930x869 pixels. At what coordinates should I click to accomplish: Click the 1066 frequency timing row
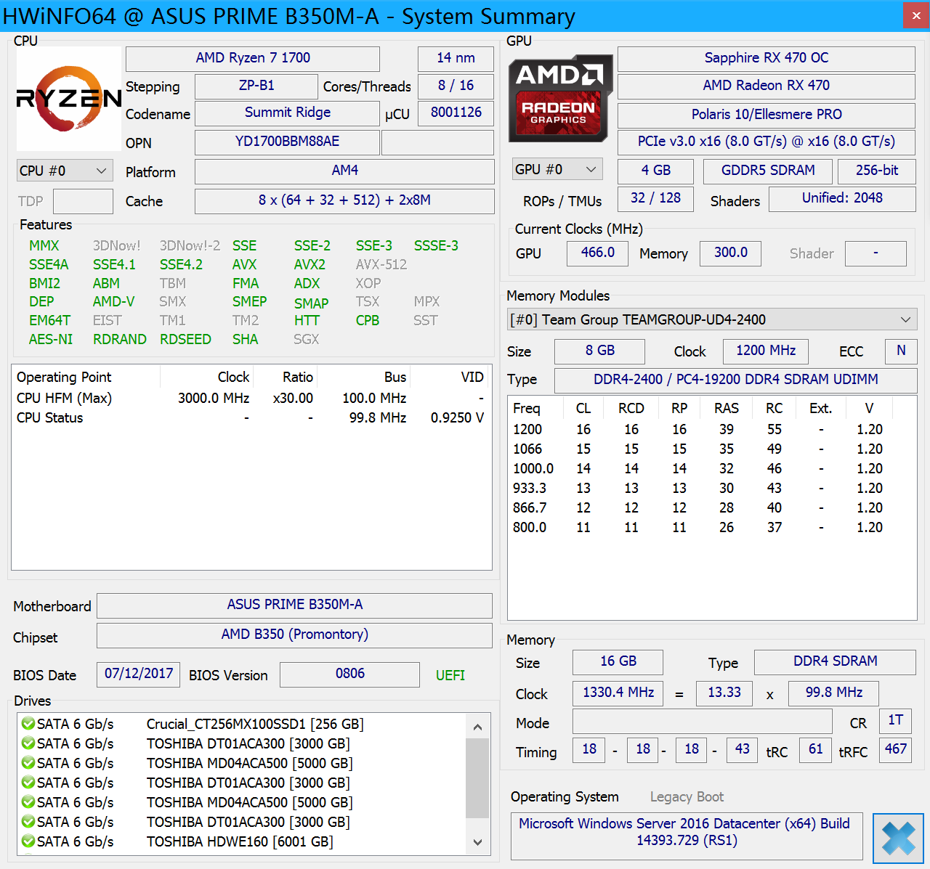712,449
